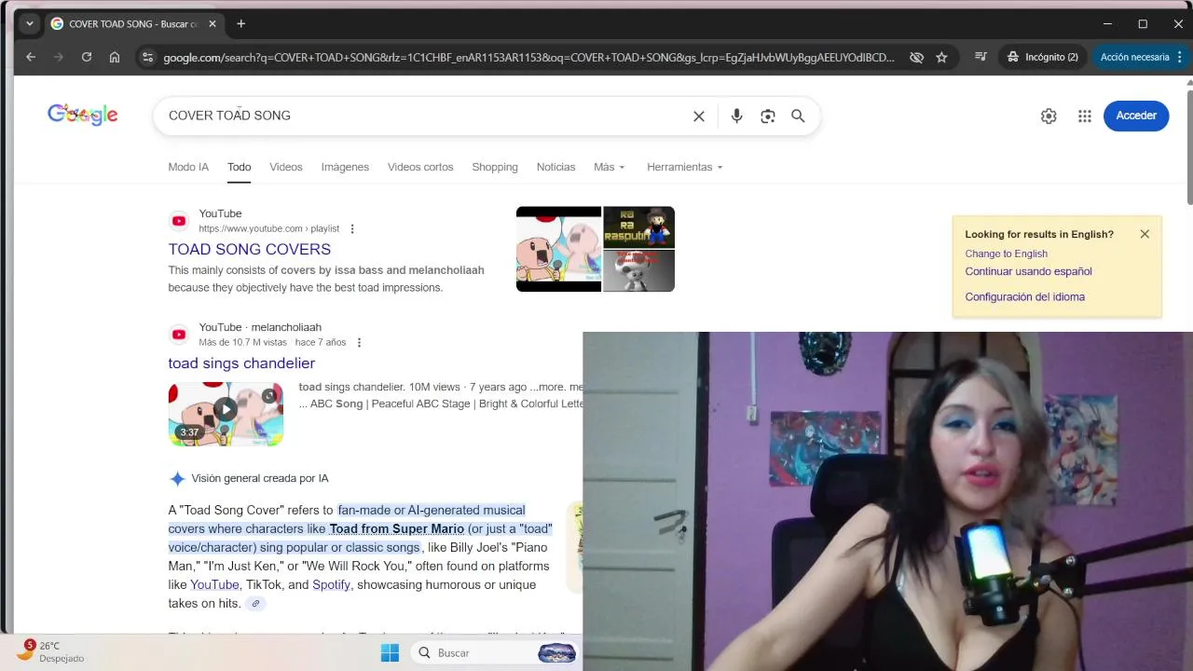Open the Incógnito (2) profile chip

click(1043, 57)
